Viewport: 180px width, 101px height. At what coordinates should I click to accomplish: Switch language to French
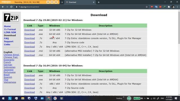tap(7, 62)
